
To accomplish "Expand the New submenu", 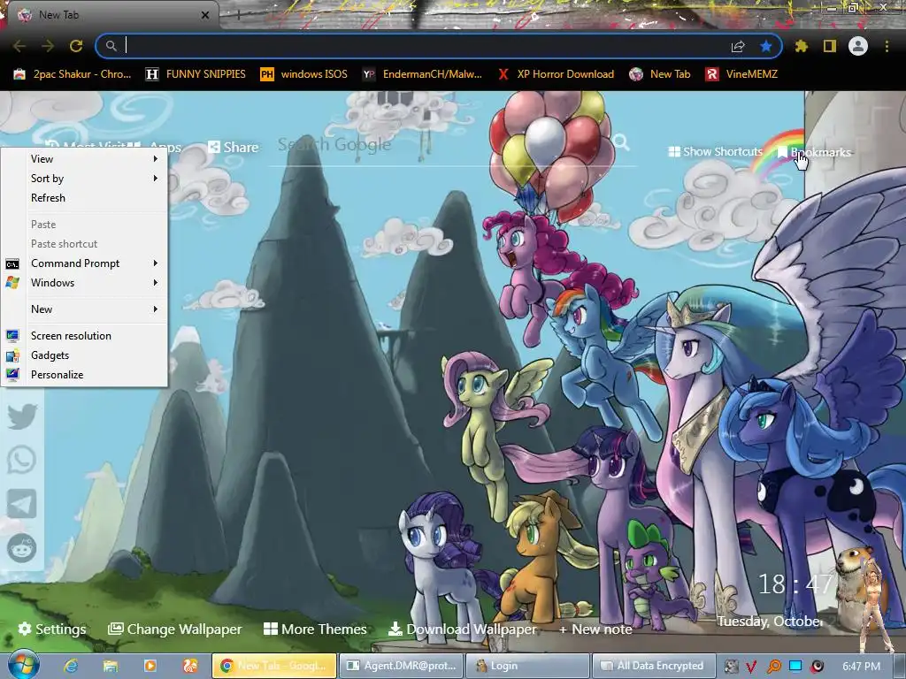I will (x=84, y=309).
